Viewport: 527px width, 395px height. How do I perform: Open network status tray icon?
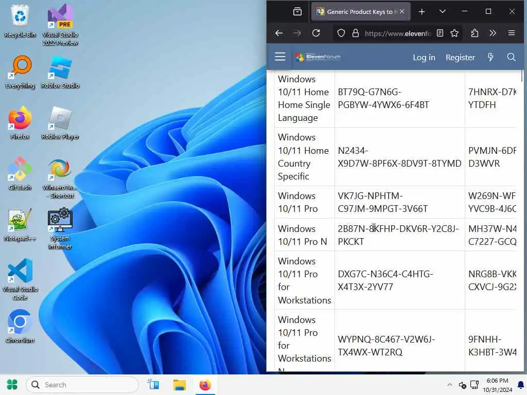[474, 385]
